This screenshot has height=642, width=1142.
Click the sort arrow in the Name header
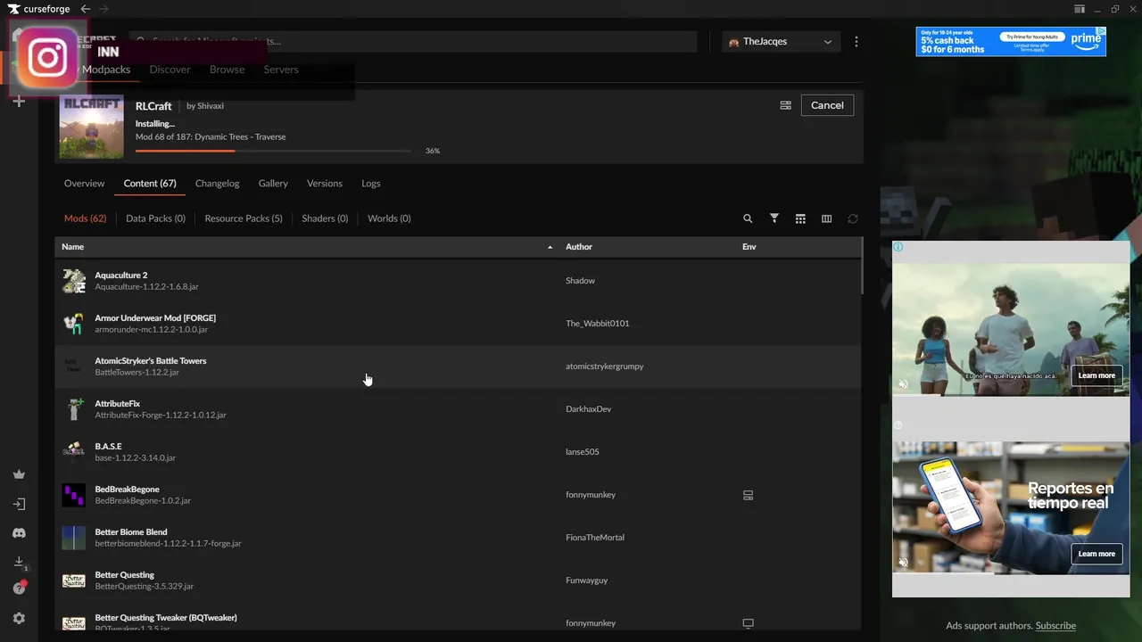click(550, 247)
